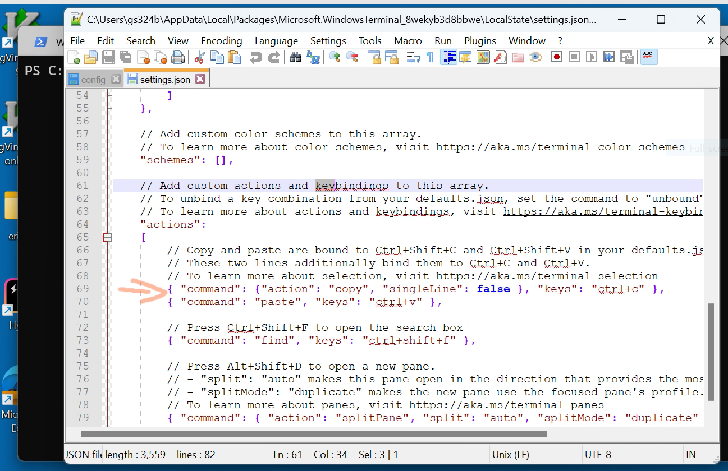Click the Stop recording macro square icon
This screenshot has width=728, height=471.
click(574, 57)
